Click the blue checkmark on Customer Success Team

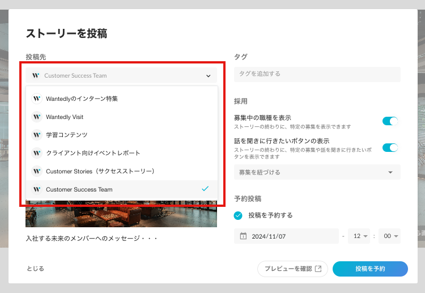point(205,189)
